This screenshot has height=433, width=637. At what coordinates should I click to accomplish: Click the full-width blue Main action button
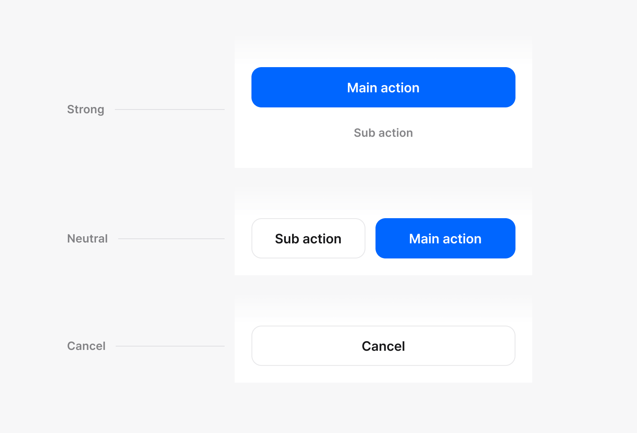pyautogui.click(x=383, y=87)
